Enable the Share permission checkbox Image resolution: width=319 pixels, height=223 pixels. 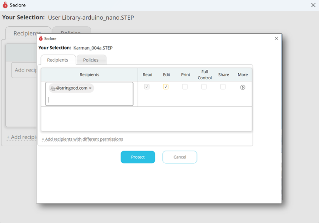tap(223, 87)
